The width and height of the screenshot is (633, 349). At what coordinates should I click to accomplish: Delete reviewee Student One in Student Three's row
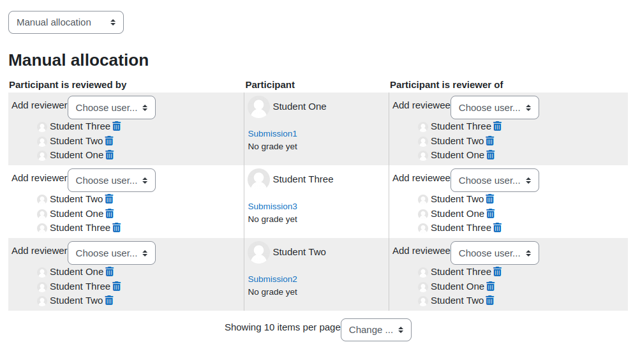tap(491, 214)
